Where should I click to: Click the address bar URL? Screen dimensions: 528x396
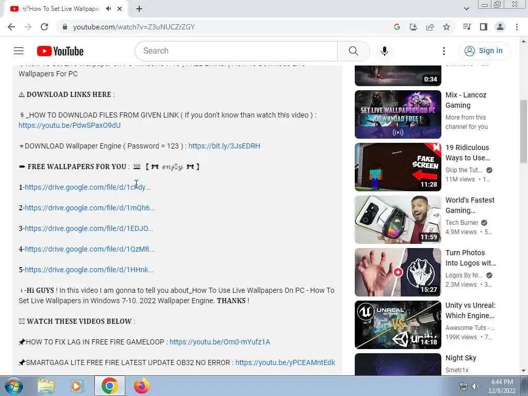(x=134, y=27)
